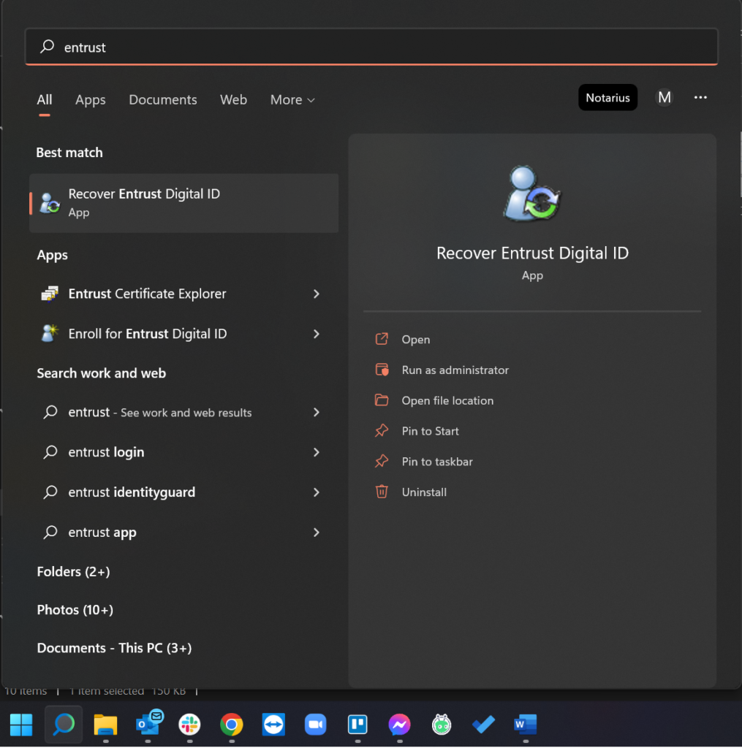The width and height of the screenshot is (742, 748).
Task: Expand the More filter dropdown
Action: (292, 100)
